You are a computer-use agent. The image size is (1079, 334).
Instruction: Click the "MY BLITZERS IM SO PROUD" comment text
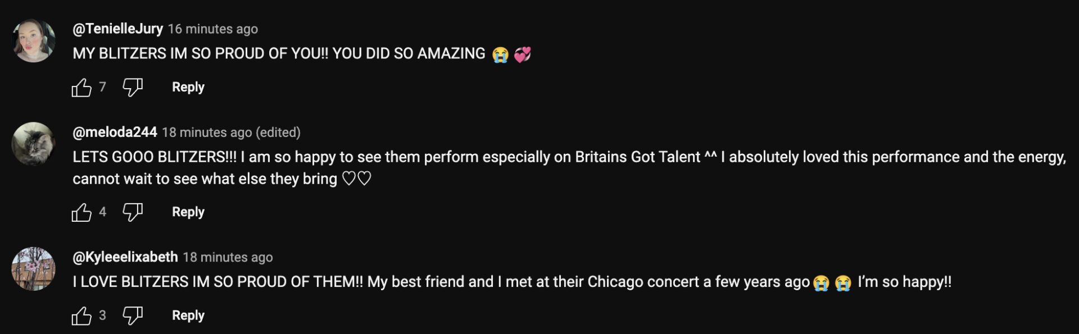pos(279,54)
